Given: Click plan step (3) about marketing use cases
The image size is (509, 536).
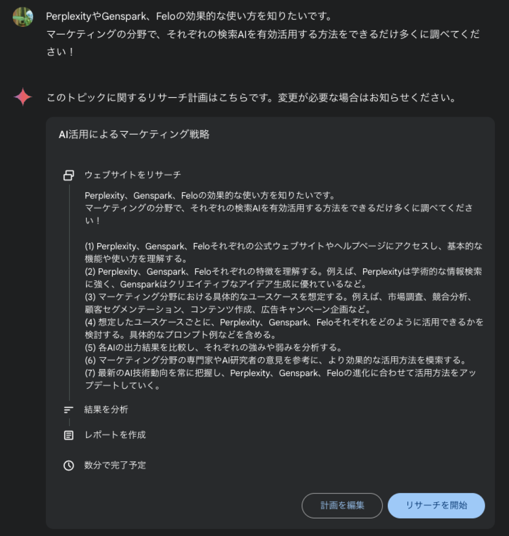Looking at the screenshot, I should pos(278,303).
